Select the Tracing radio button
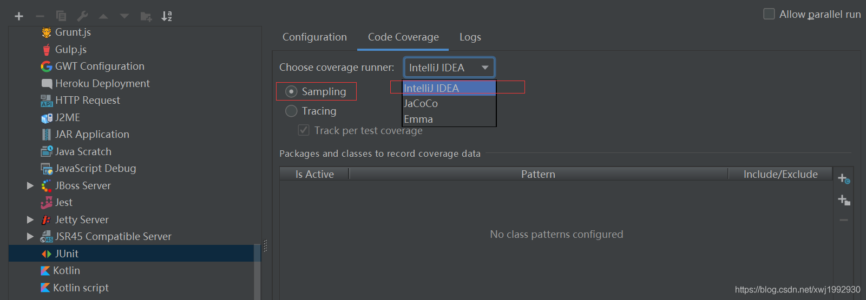The width and height of the screenshot is (866, 300). [x=291, y=111]
